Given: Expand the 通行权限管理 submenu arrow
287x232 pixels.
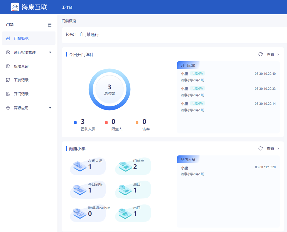Looking at the screenshot, I should tap(50, 52).
